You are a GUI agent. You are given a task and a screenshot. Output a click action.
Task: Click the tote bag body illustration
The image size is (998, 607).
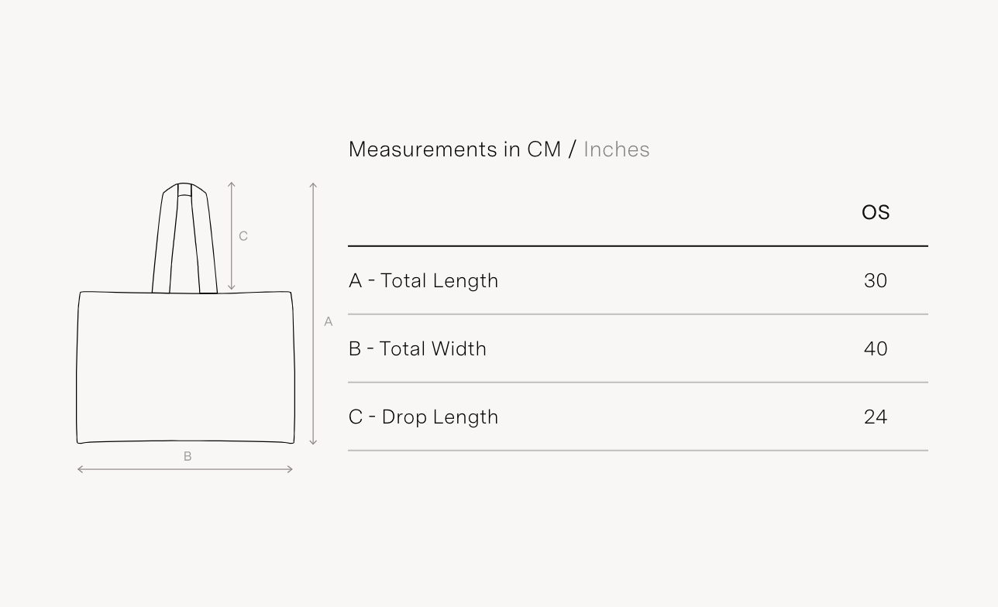coord(185,368)
